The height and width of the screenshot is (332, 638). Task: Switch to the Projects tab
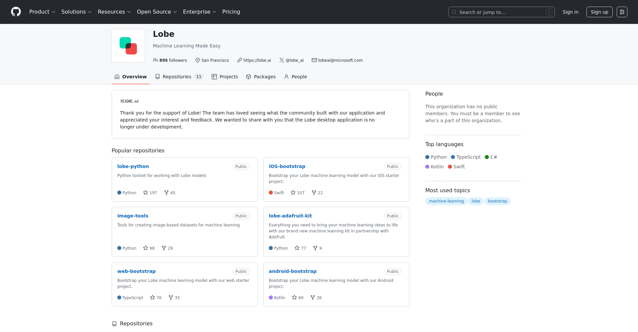coord(225,77)
